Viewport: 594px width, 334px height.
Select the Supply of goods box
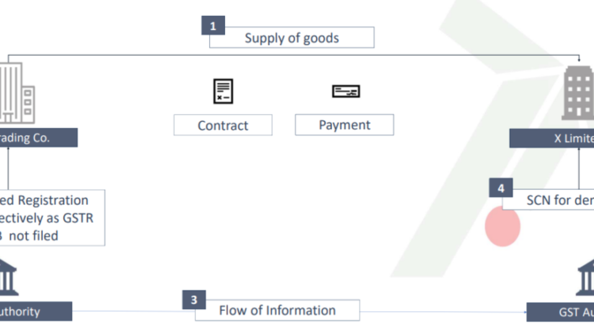click(x=292, y=38)
